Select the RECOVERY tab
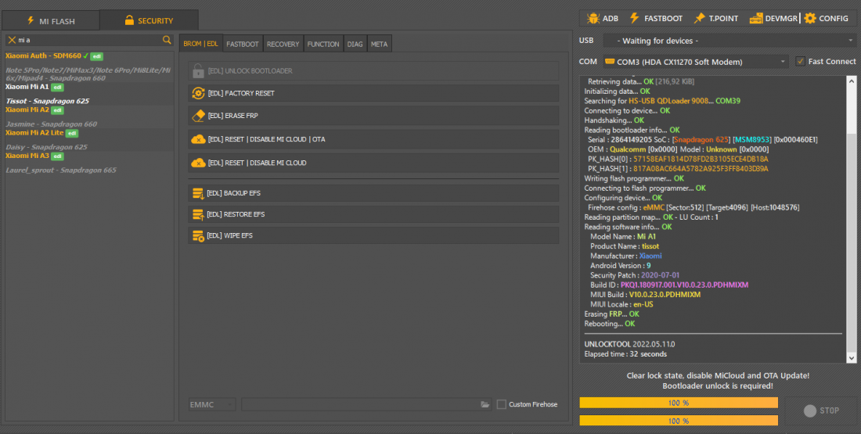This screenshot has width=861, height=434. pos(283,44)
